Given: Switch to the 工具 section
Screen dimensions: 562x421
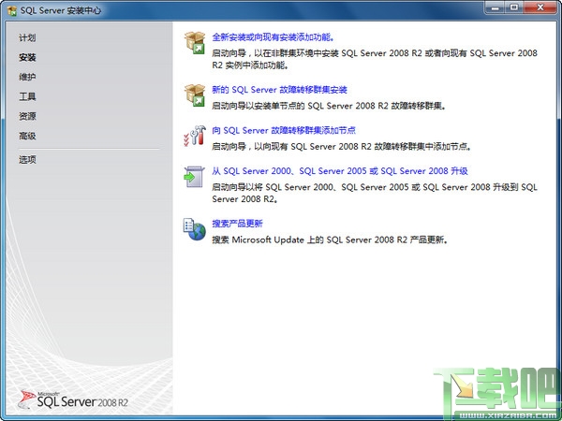Looking at the screenshot, I should (27, 96).
